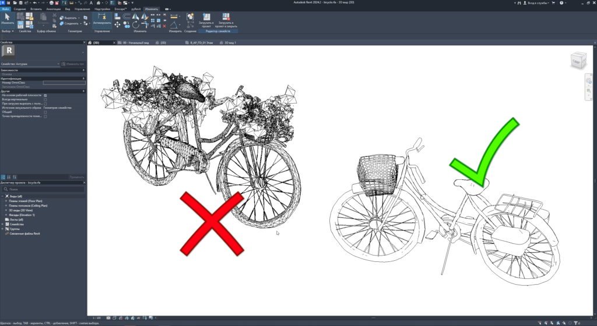Toggle Точка принадлежности помещению checkbox
This screenshot has height=326, width=597.
[45, 116]
